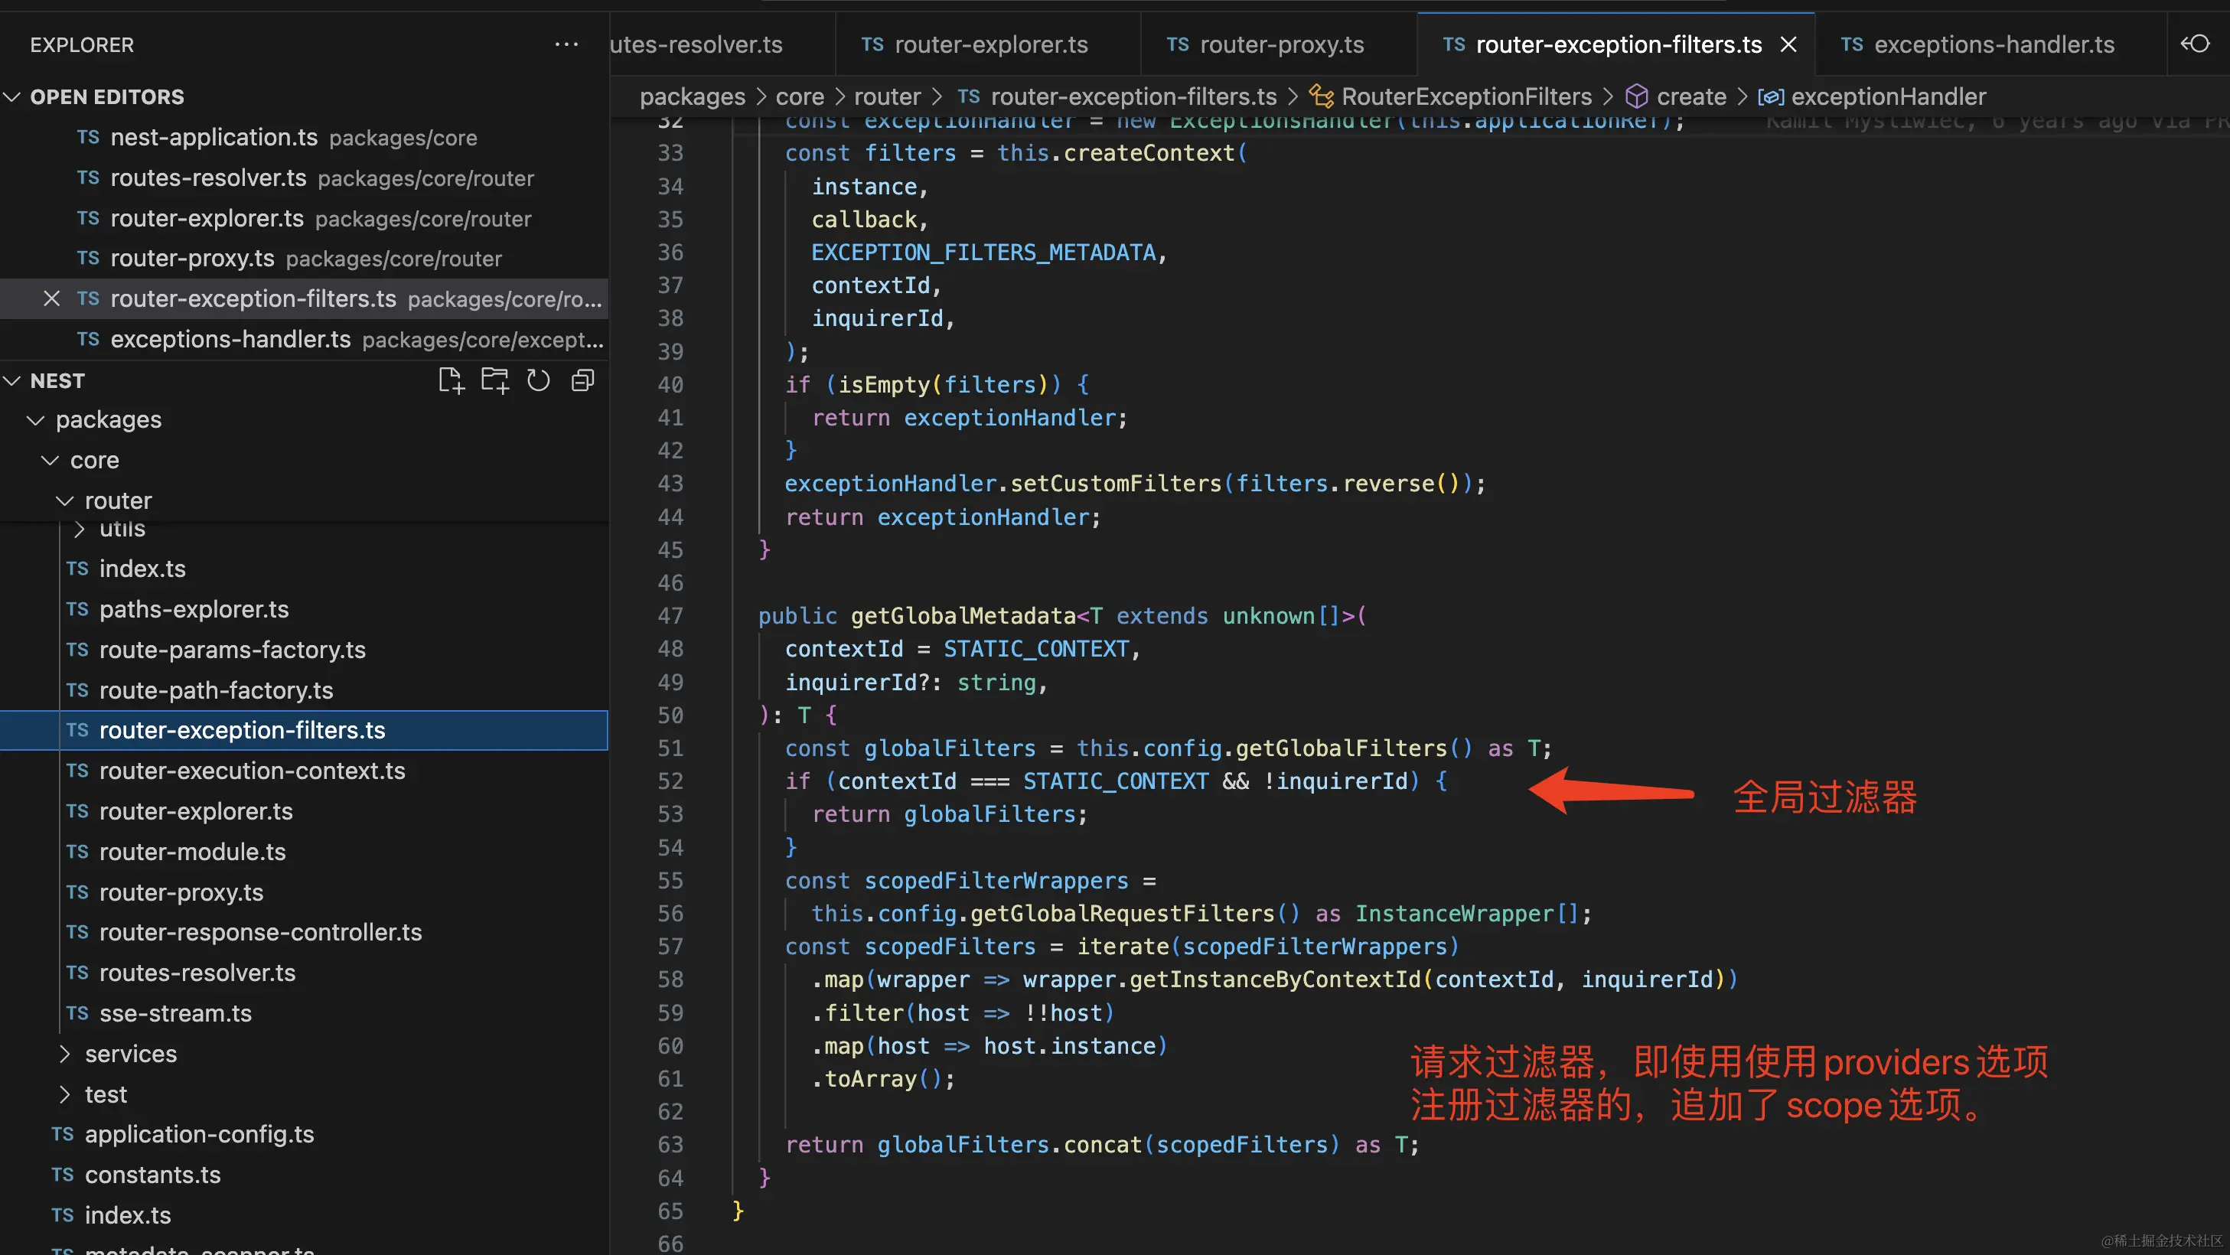The width and height of the screenshot is (2230, 1255).
Task: Close the router-exception-filters.ts tab
Action: [1788, 44]
